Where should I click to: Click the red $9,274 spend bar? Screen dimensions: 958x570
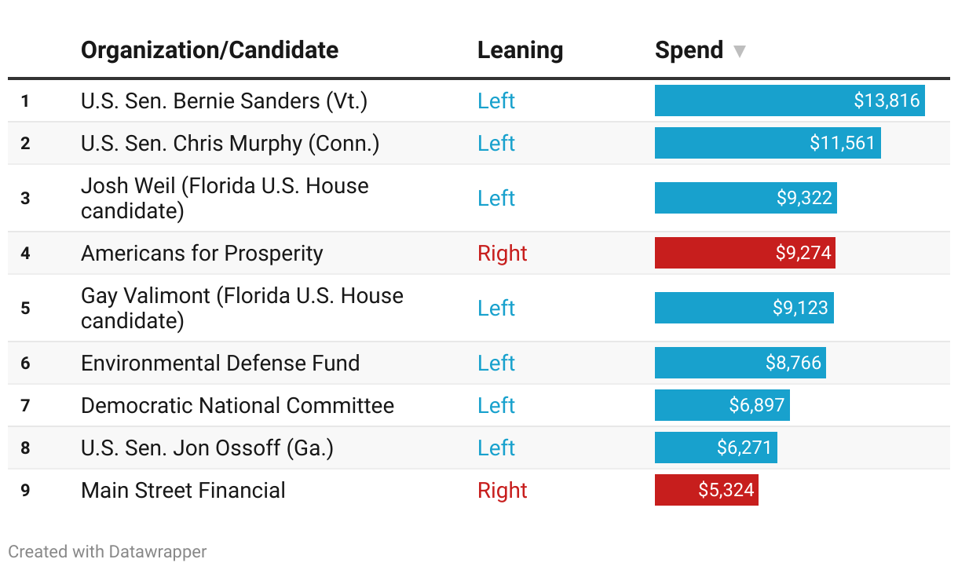[744, 253]
